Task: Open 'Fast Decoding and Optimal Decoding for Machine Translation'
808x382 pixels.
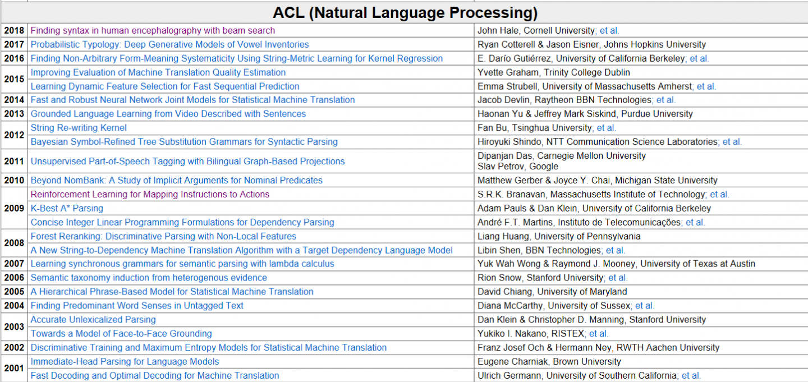Action: pyautogui.click(x=155, y=376)
